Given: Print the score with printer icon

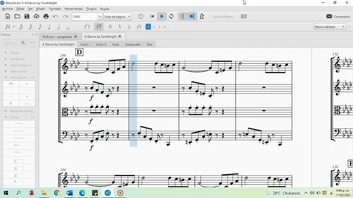Looking at the screenshot, I should click(x=46, y=17).
